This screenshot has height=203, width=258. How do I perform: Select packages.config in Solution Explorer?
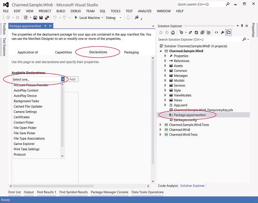pos(185,120)
